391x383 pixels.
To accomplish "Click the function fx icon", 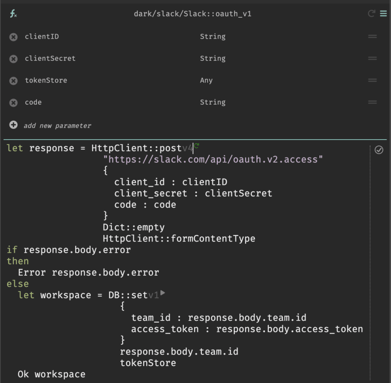I will (13, 13).
